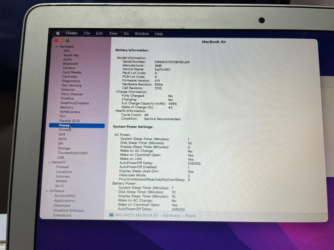This screenshot has height=250, width=334.
Task: Click the Device Name value bq20z451
Action: (163, 69)
